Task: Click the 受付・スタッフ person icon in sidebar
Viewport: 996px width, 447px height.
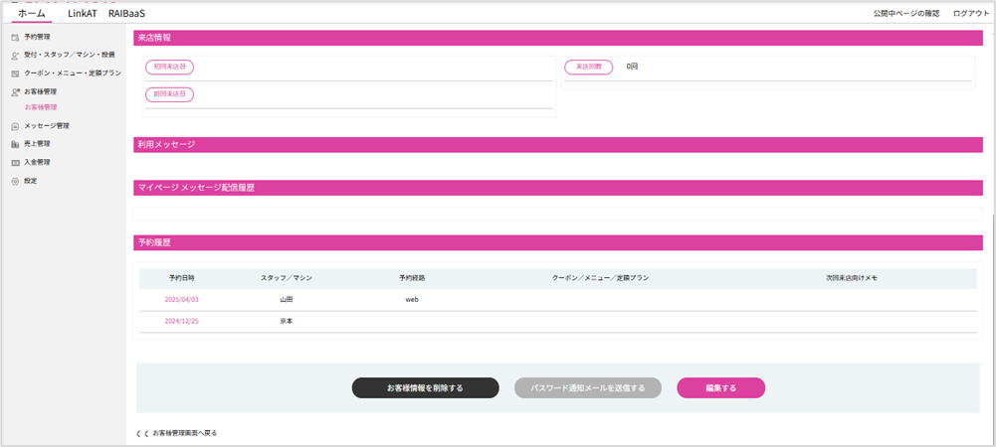Action: click(15, 56)
